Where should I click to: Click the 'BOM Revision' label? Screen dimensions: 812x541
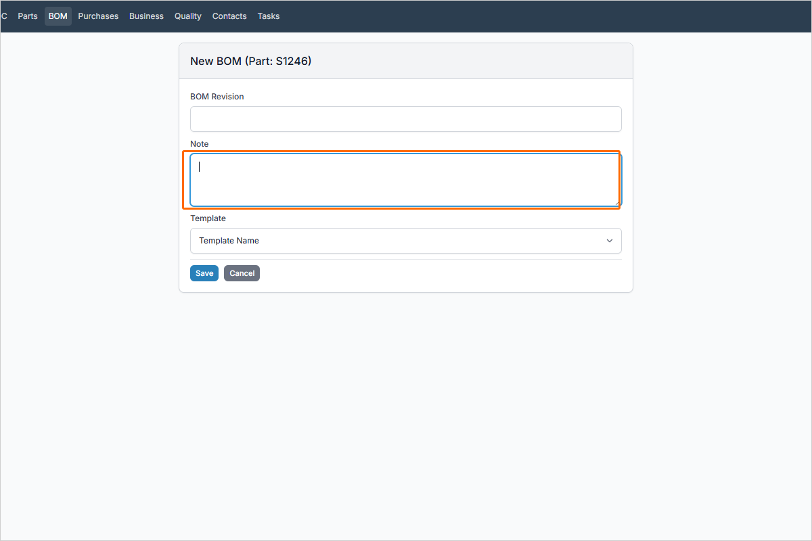[217, 97]
